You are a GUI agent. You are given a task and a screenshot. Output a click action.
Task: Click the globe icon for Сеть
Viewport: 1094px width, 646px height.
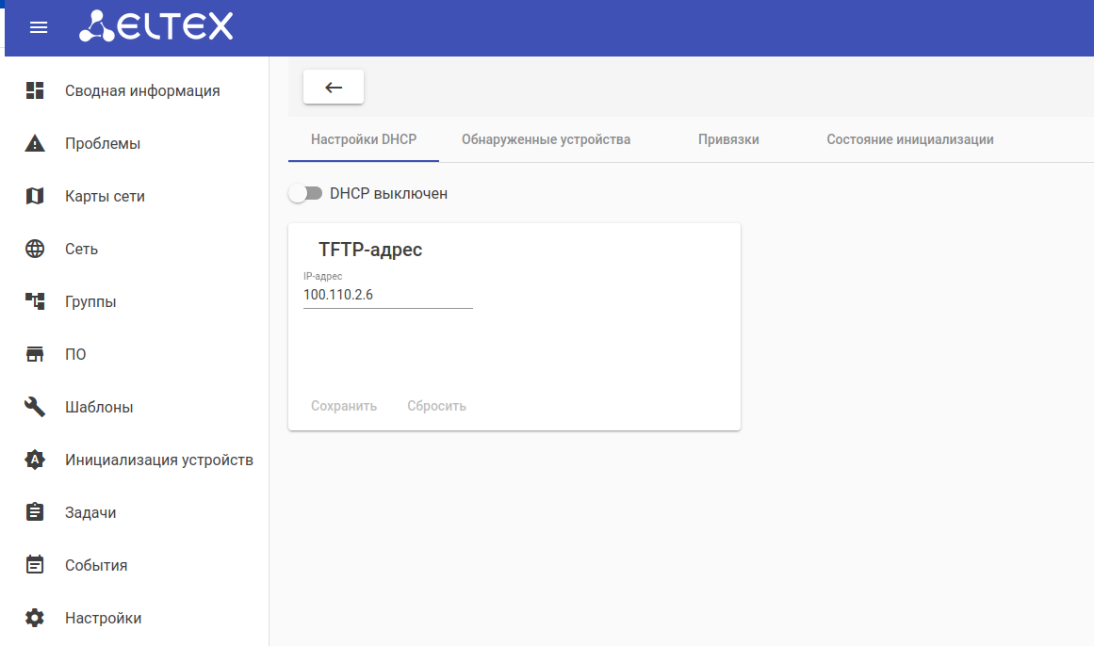click(35, 249)
